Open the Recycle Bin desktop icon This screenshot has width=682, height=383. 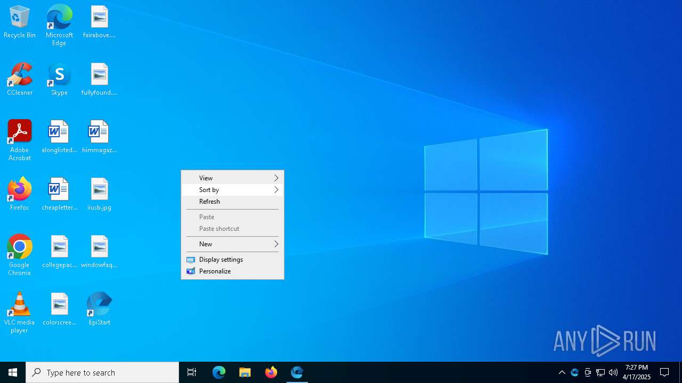20,22
